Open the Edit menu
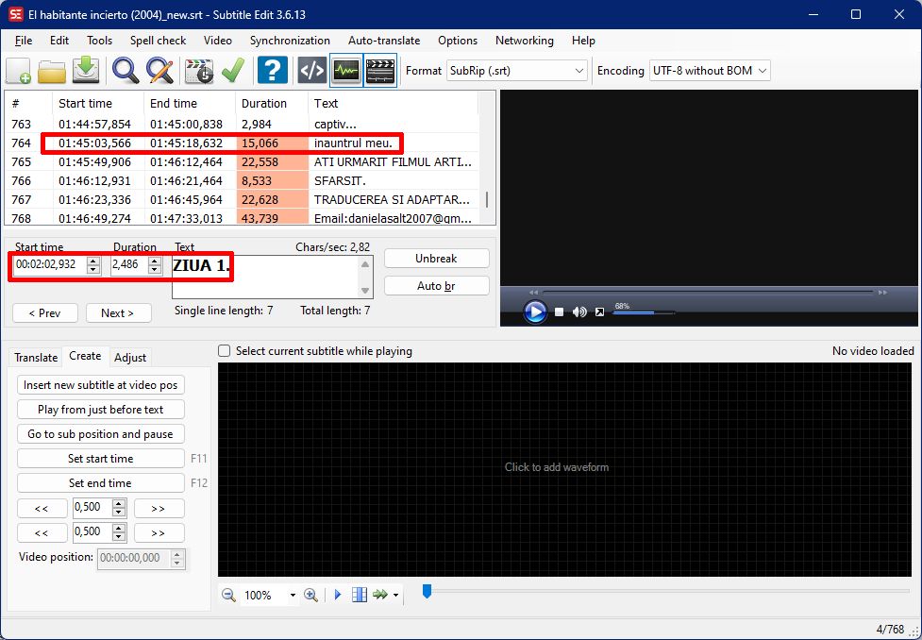 [x=59, y=41]
